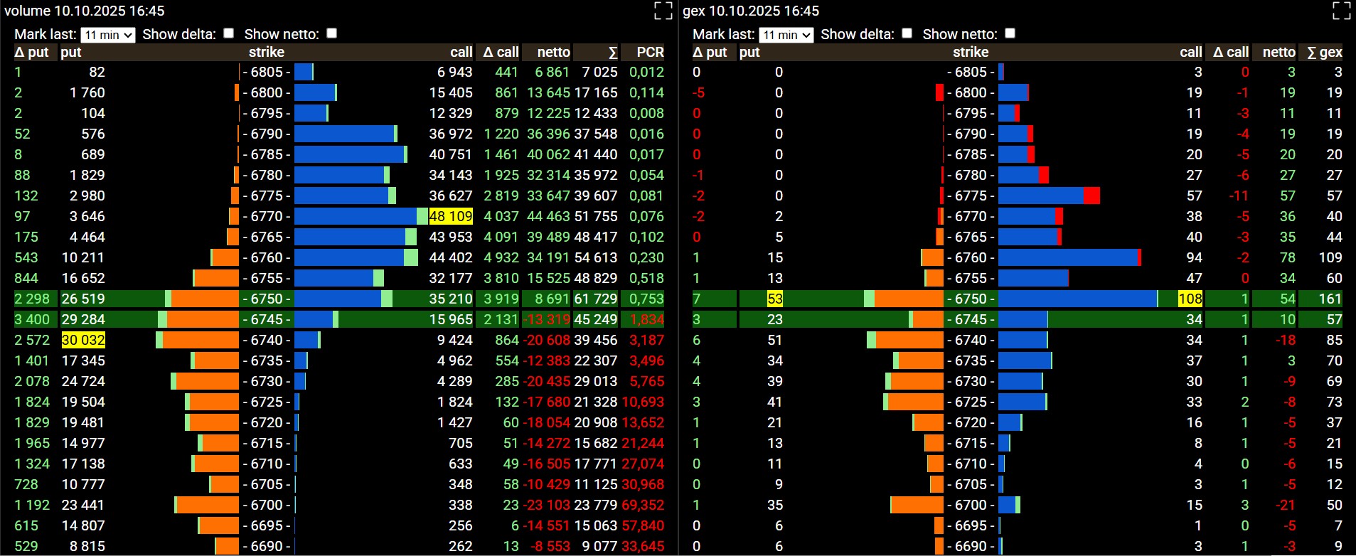Select strike 6750 row in volume table
Screen dimensions: 1356x556
tap(267, 299)
